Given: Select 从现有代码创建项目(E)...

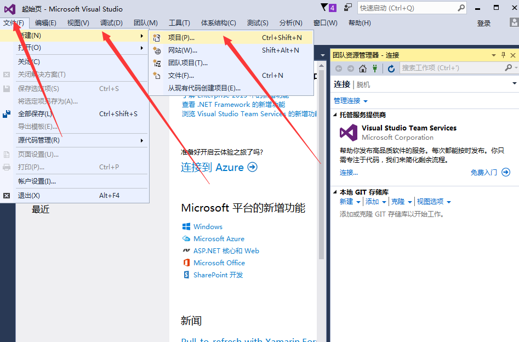Looking at the screenshot, I should pos(231,88).
